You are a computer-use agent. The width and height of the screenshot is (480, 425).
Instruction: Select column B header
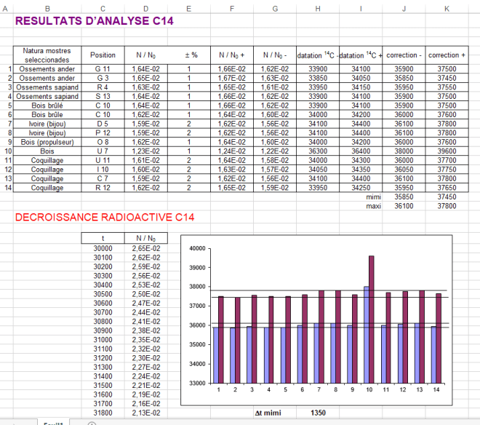coord(47,9)
